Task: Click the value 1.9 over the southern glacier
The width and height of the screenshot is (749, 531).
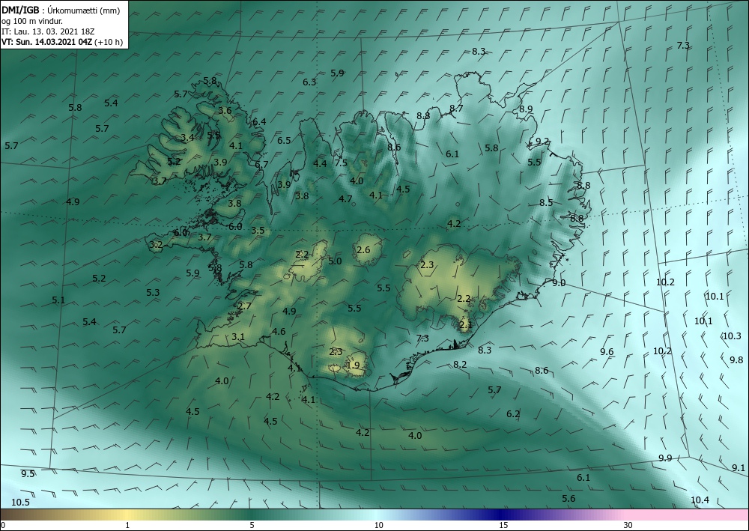Action: click(353, 365)
